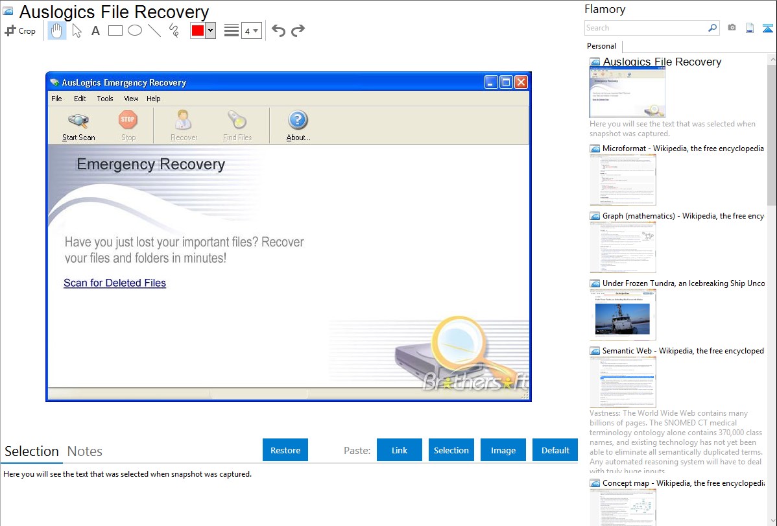
Task: Click the snapshot icon beside Graph (mathematics)
Action: 595,216
